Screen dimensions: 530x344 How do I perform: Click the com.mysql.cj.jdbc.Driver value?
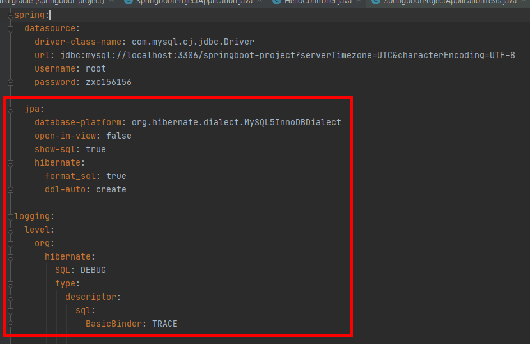pyautogui.click(x=193, y=42)
